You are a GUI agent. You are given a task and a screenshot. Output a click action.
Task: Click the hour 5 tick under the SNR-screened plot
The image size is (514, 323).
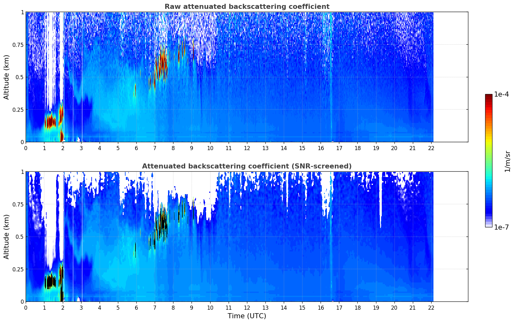pyautogui.click(x=118, y=307)
